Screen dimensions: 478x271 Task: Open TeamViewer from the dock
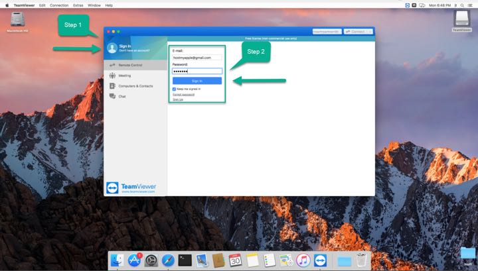coord(320,260)
